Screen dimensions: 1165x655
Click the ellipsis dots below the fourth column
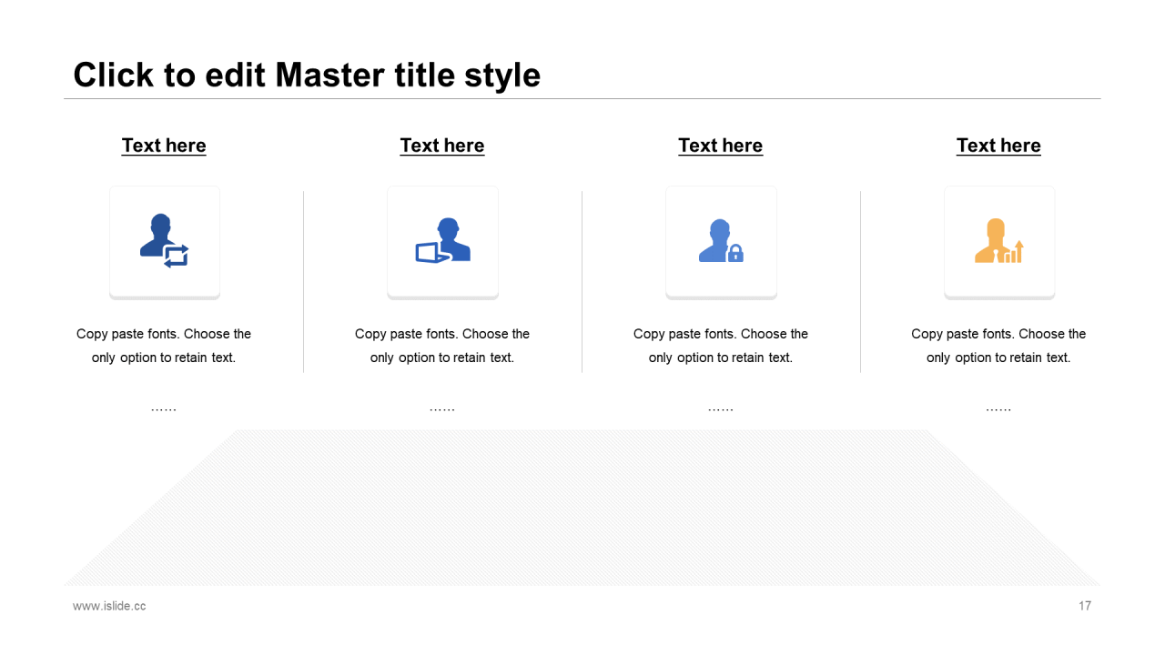coord(998,410)
